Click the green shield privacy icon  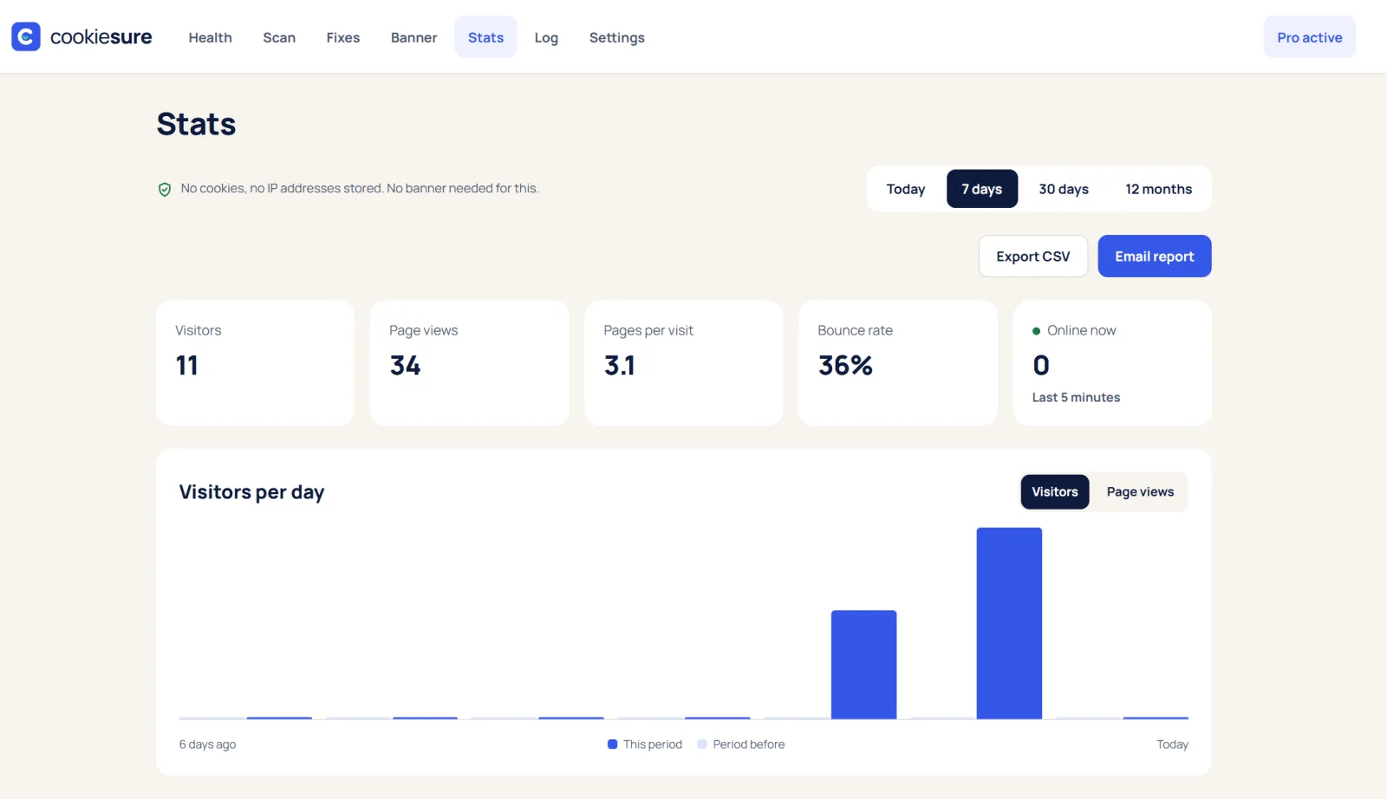(165, 189)
